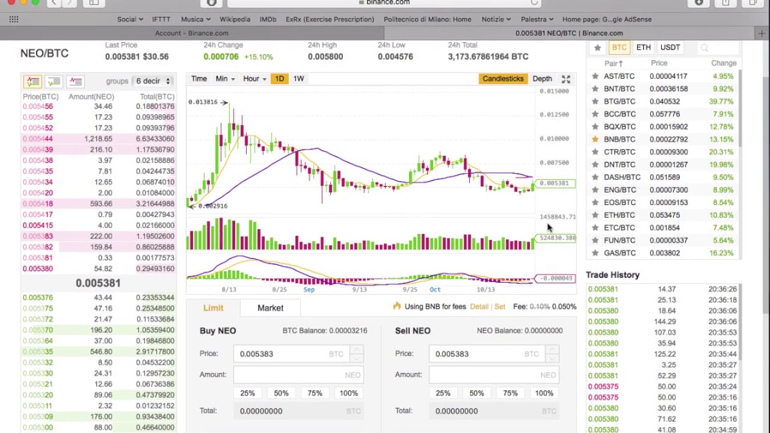Expand the Notizie bookmarks folder
The image size is (770, 433).
point(496,19)
